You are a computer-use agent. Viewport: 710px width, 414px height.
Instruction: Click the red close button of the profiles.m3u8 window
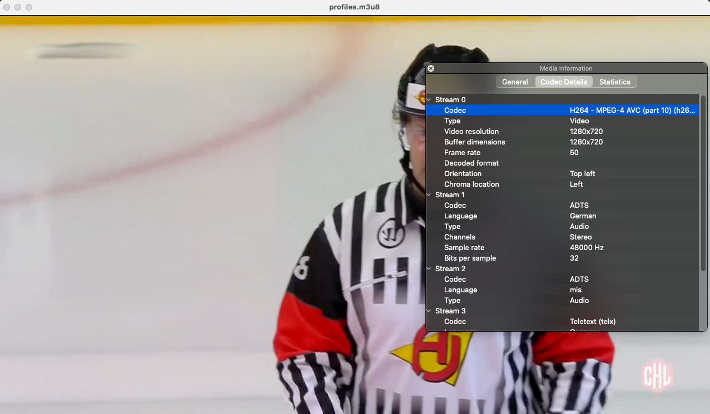[x=7, y=7]
